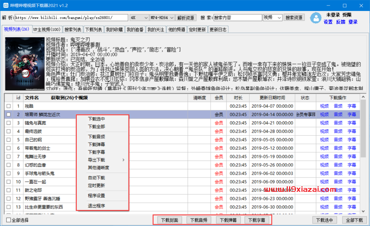Switch to 搜索列表 tab
Image resolution: width=370 pixels, height=226 pixels.
(x=73, y=29)
